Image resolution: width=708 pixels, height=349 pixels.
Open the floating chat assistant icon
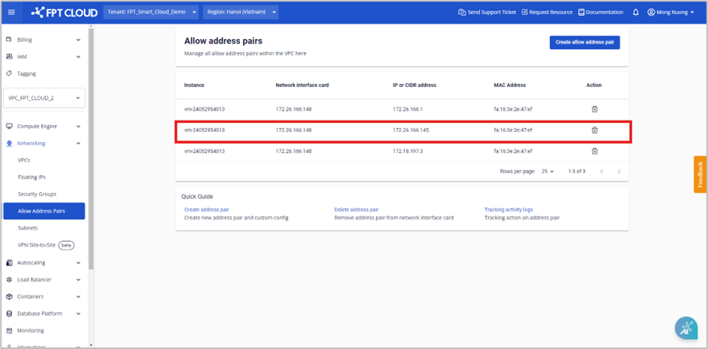click(685, 327)
